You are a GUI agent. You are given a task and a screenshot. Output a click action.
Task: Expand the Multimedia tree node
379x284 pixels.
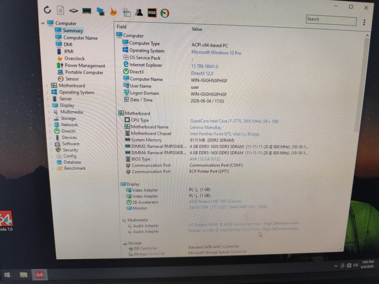[49, 112]
